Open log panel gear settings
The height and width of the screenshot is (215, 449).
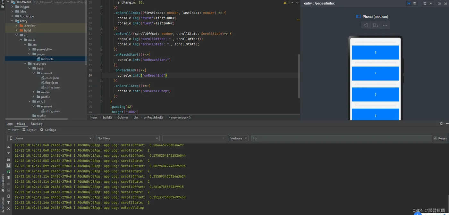coord(441,124)
